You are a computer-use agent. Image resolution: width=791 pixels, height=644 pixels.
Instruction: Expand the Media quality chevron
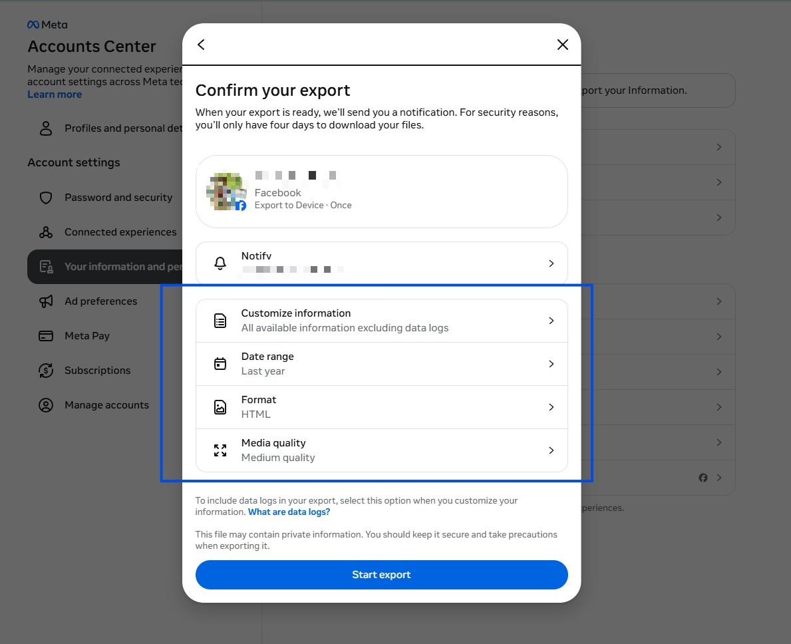(x=552, y=450)
